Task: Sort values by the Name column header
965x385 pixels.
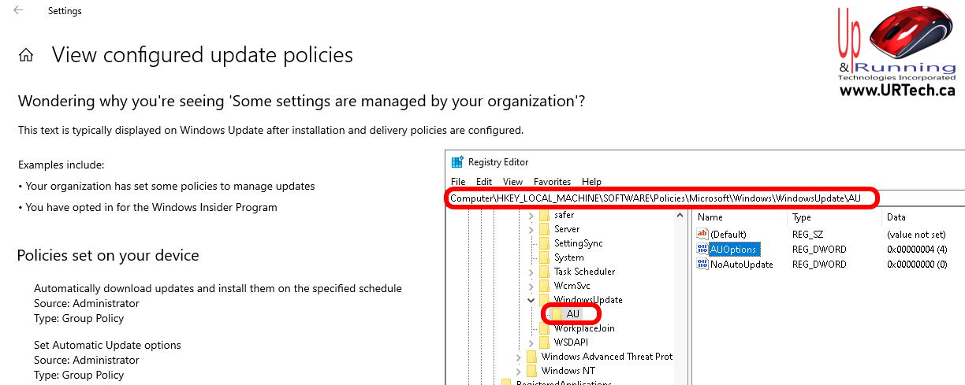Action: point(710,217)
